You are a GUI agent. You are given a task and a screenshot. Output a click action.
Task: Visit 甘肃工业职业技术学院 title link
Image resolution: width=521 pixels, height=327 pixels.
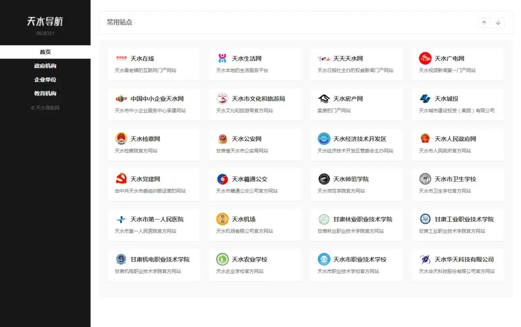point(464,219)
